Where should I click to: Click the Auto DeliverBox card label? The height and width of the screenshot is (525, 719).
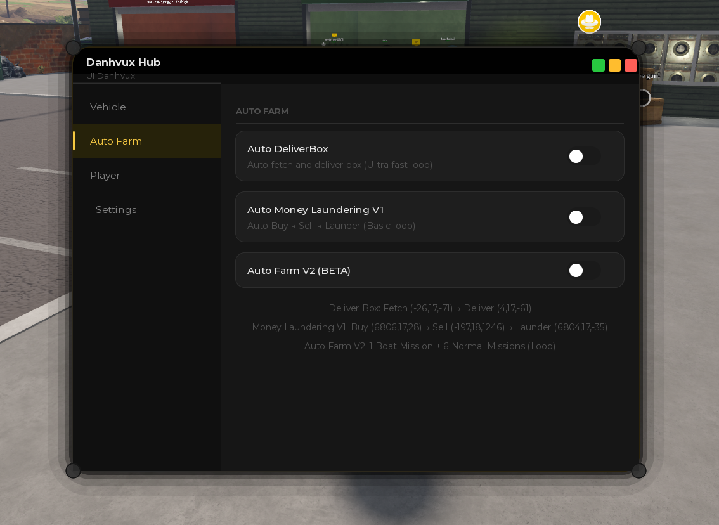[x=287, y=149]
